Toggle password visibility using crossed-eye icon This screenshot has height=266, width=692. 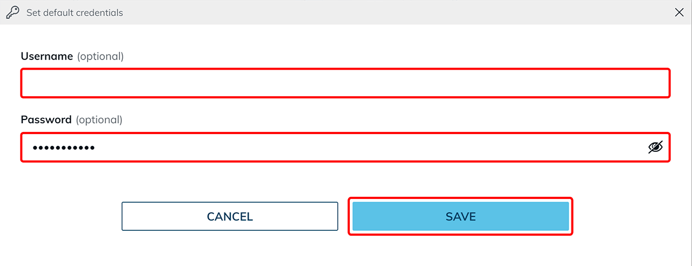pos(655,147)
